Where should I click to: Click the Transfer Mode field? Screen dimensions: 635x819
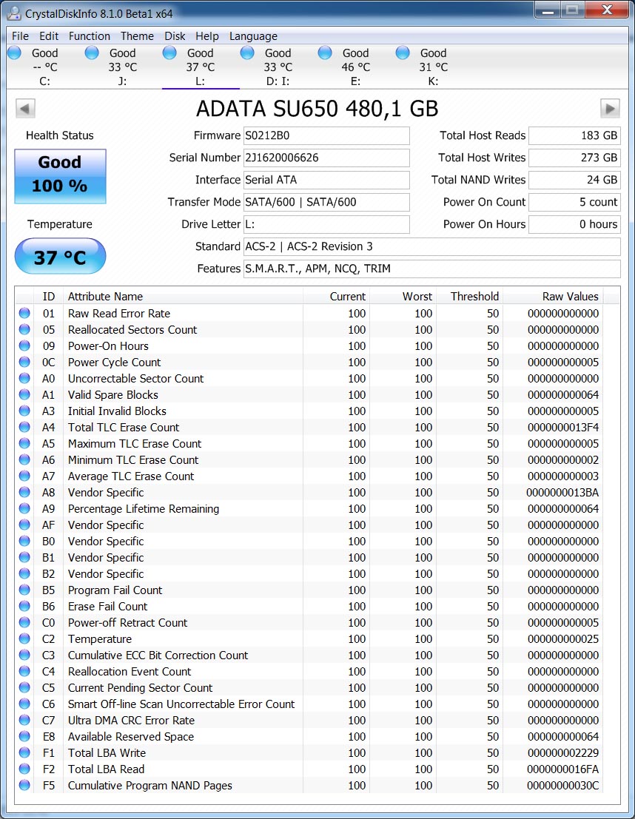326,202
